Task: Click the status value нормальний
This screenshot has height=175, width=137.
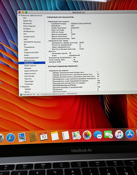Action: coord(74,55)
